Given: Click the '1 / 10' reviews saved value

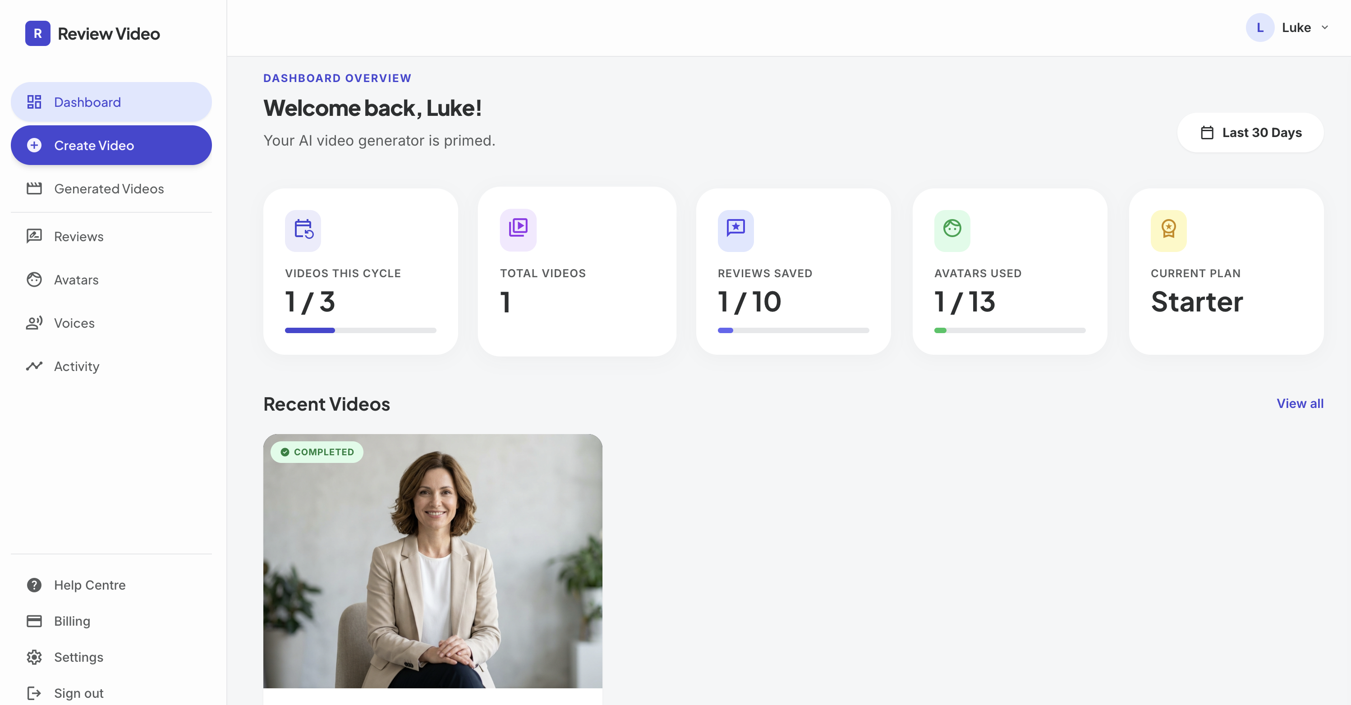Looking at the screenshot, I should click(x=749, y=302).
